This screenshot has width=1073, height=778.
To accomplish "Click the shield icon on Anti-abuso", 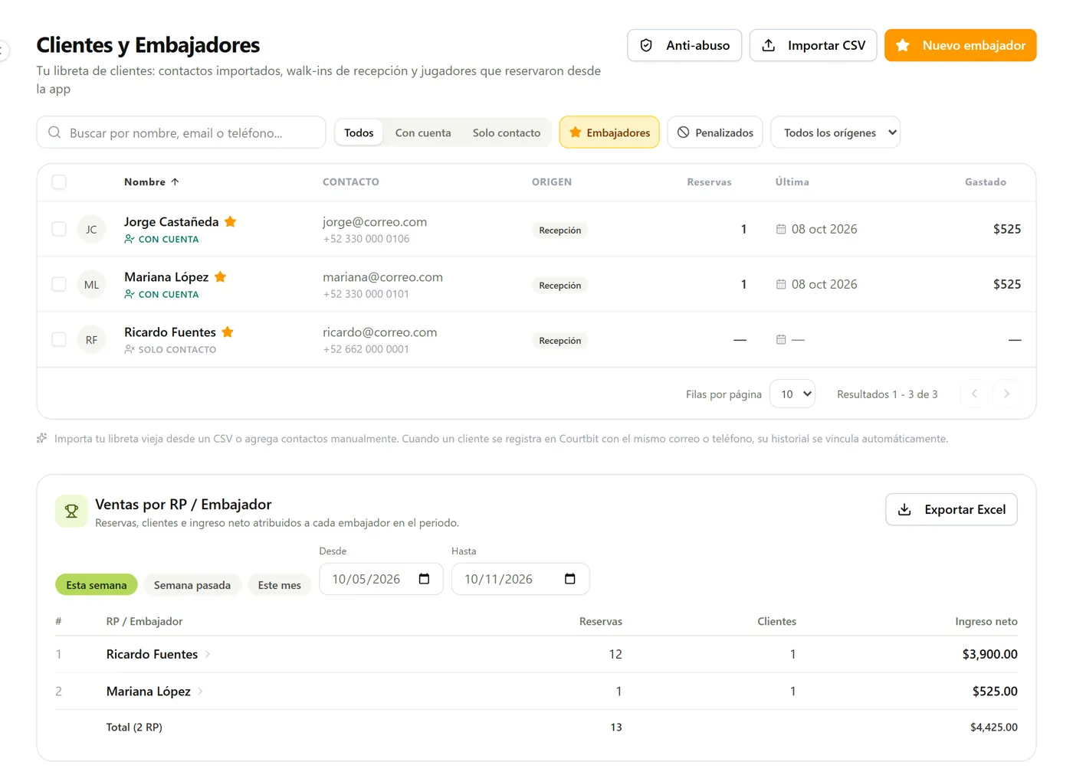I will [646, 45].
